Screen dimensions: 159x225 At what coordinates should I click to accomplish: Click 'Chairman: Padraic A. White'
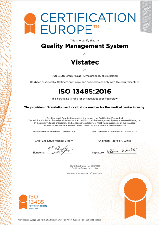tap(115, 141)
